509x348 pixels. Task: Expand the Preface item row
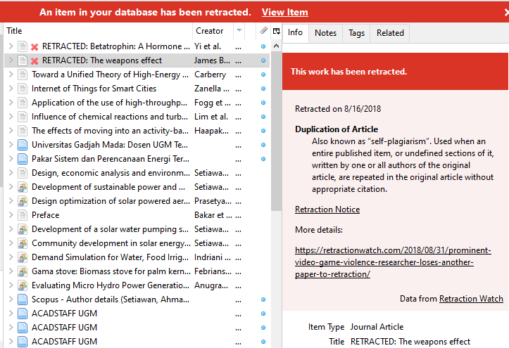(11, 215)
